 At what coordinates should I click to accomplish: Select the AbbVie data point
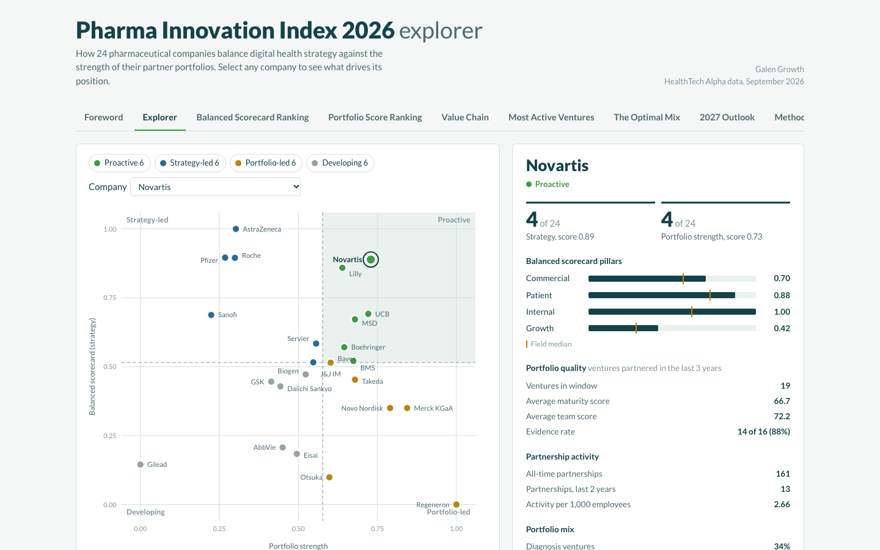pyautogui.click(x=282, y=447)
